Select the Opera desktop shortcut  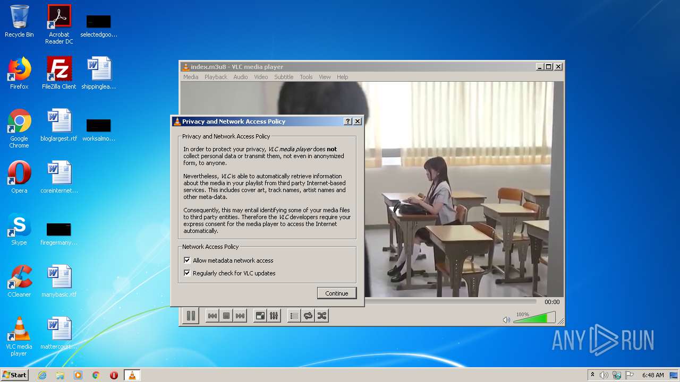click(x=19, y=177)
